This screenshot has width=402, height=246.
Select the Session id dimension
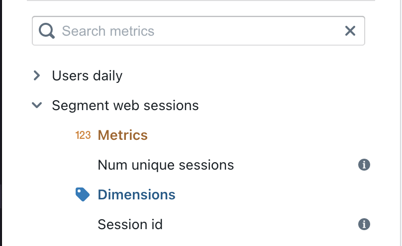(130, 224)
